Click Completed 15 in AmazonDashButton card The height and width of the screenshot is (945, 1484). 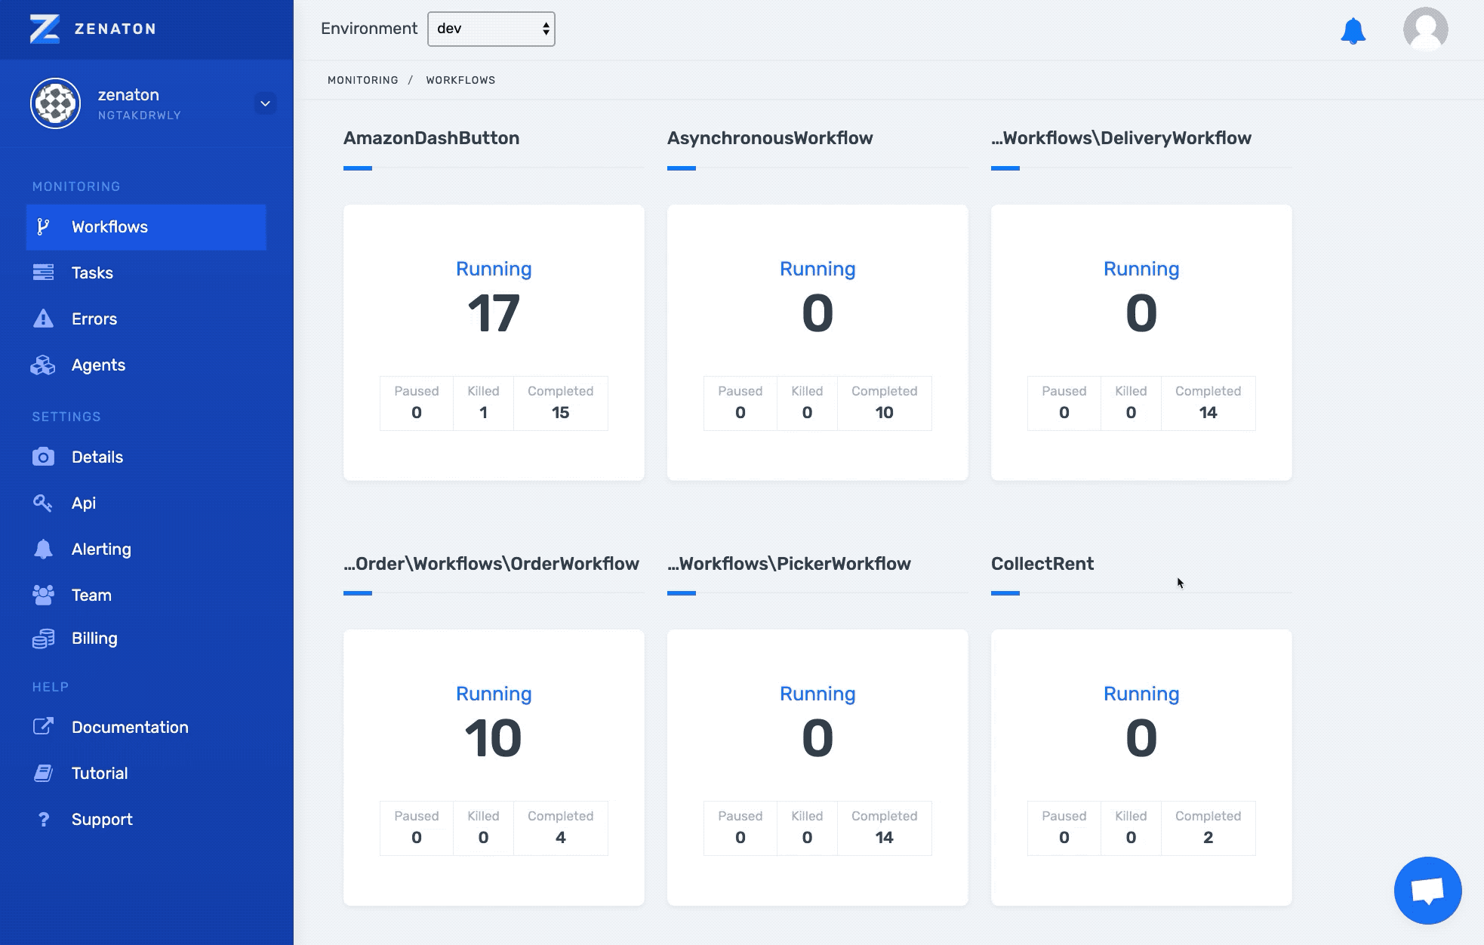[x=561, y=403]
